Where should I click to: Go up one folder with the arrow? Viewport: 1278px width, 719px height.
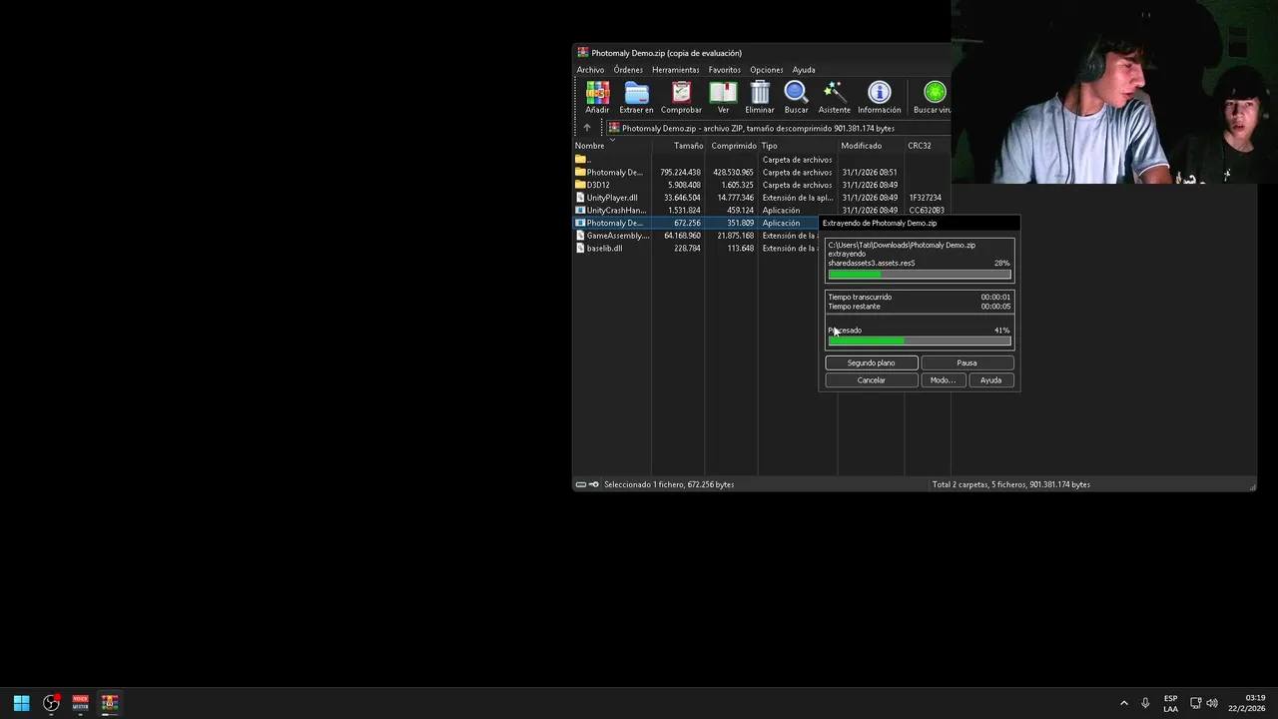(587, 128)
